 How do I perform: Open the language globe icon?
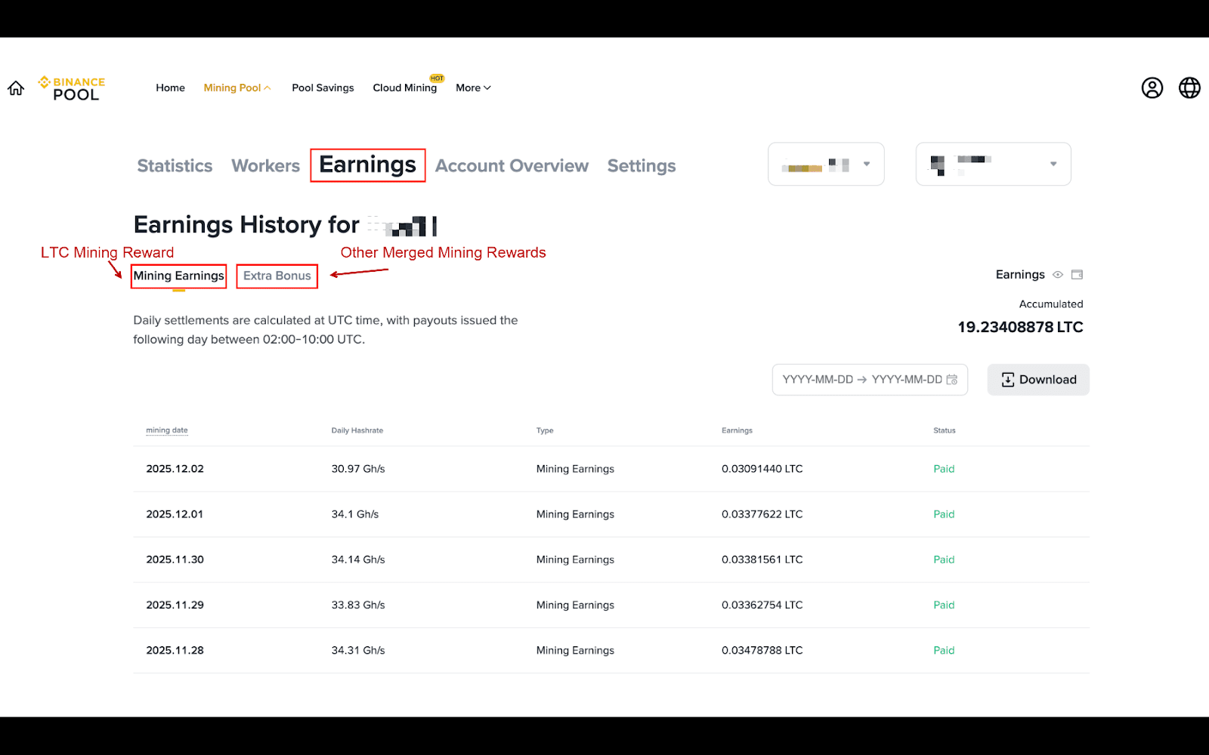pos(1189,88)
